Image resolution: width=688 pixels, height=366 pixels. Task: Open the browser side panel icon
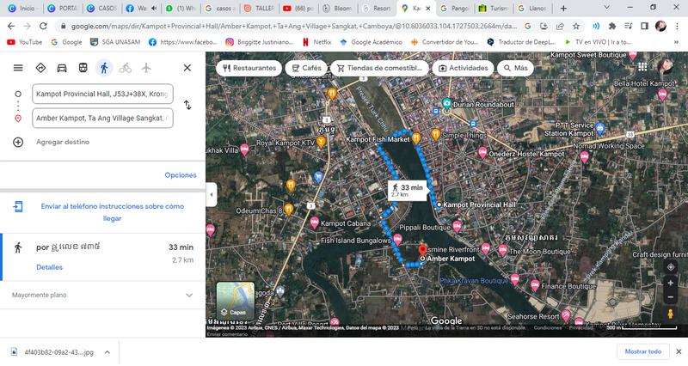(x=644, y=27)
